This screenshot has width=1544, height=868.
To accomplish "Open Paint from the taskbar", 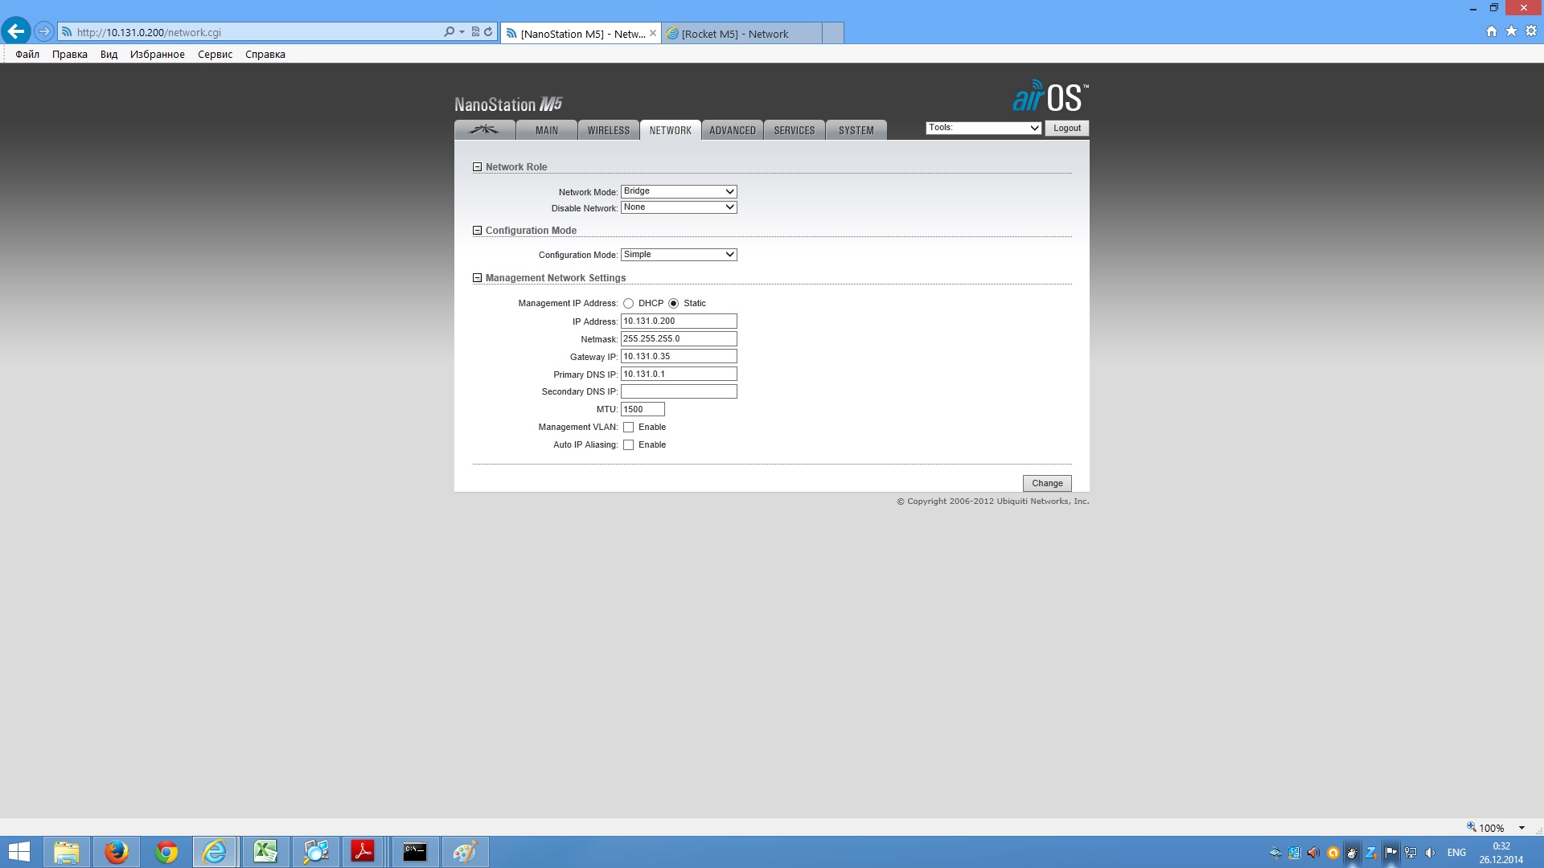I will click(465, 852).
